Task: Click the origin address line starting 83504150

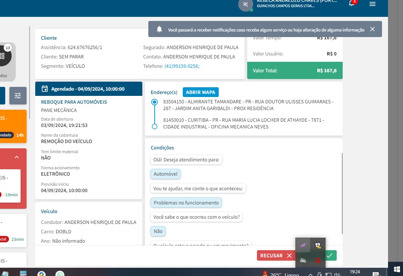Action: [x=248, y=105]
